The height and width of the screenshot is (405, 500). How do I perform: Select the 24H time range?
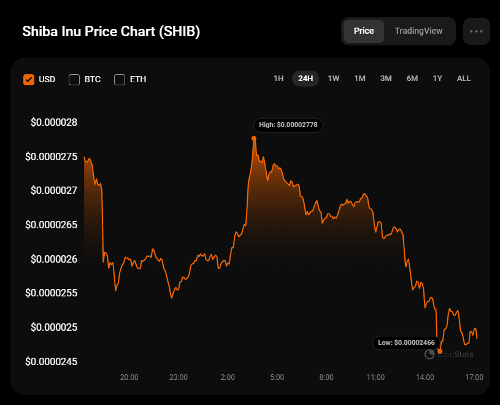tap(306, 79)
